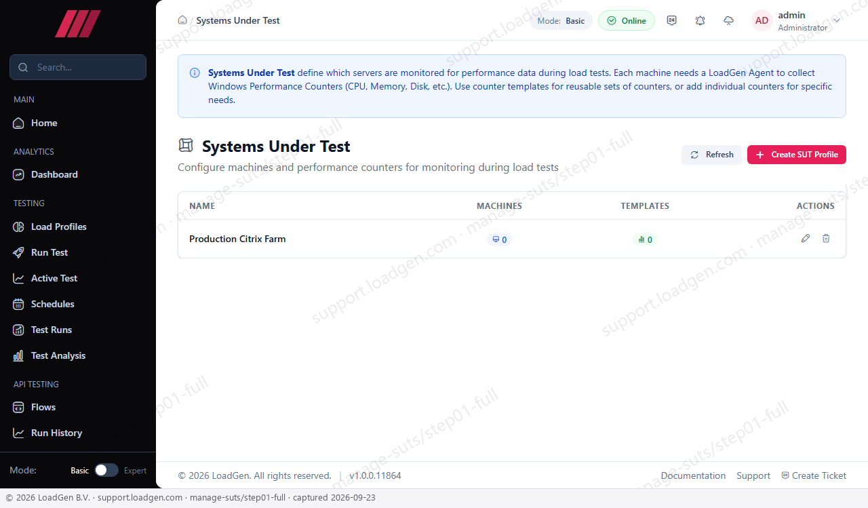Follow the Support footer link
This screenshot has height=508, width=868.
point(753,475)
